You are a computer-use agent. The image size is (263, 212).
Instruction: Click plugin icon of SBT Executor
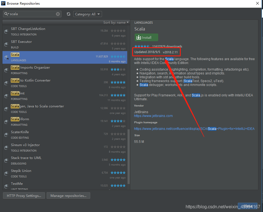pyautogui.click(x=6, y=44)
